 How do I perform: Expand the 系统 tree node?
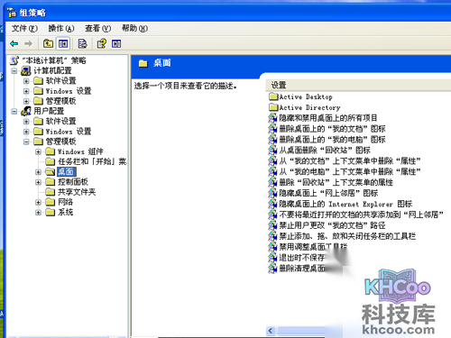coord(38,213)
